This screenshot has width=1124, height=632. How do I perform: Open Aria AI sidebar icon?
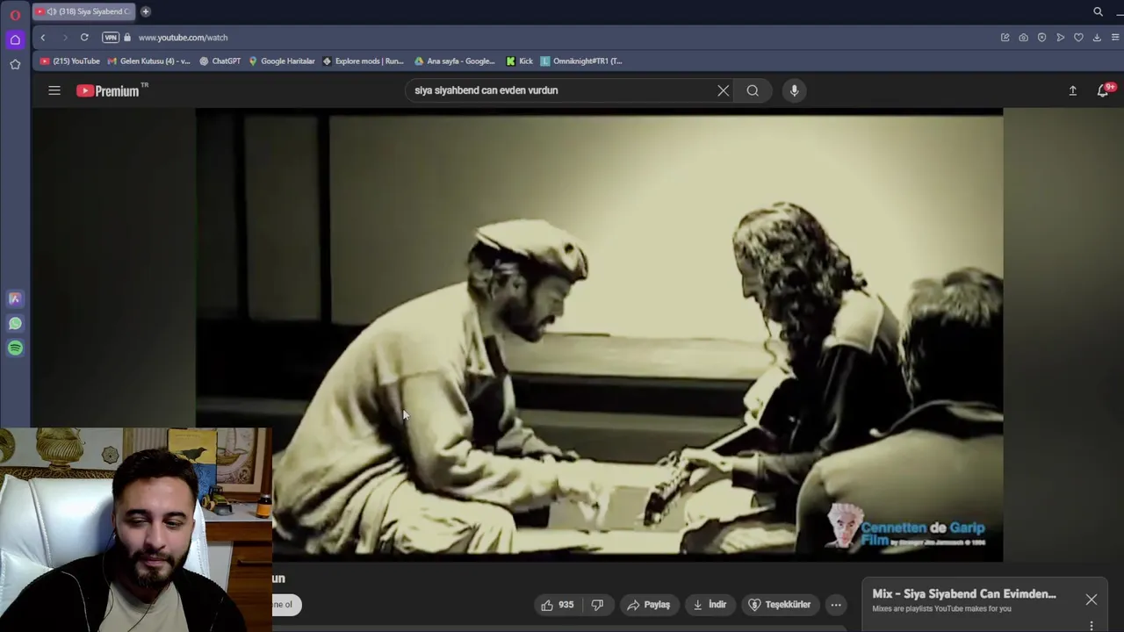click(15, 298)
